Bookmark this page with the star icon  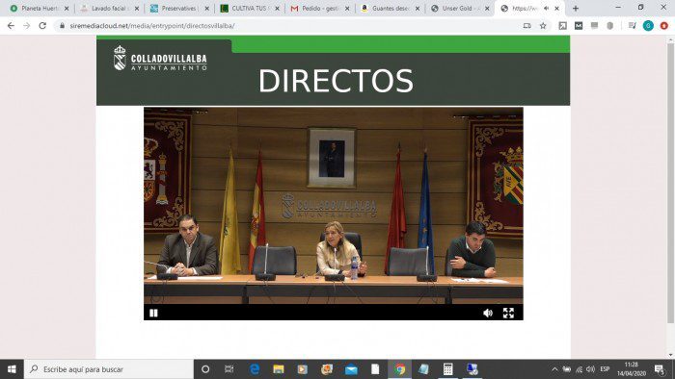(x=543, y=26)
